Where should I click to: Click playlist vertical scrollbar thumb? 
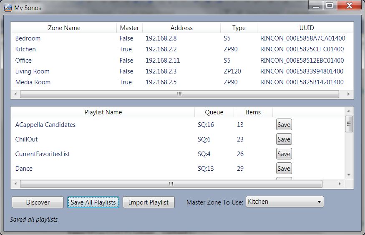[349, 124]
